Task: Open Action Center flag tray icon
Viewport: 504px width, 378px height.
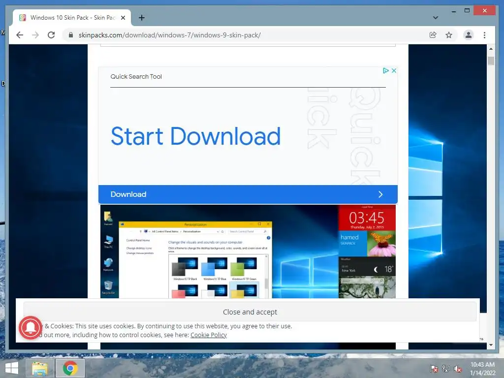Action: click(x=434, y=368)
